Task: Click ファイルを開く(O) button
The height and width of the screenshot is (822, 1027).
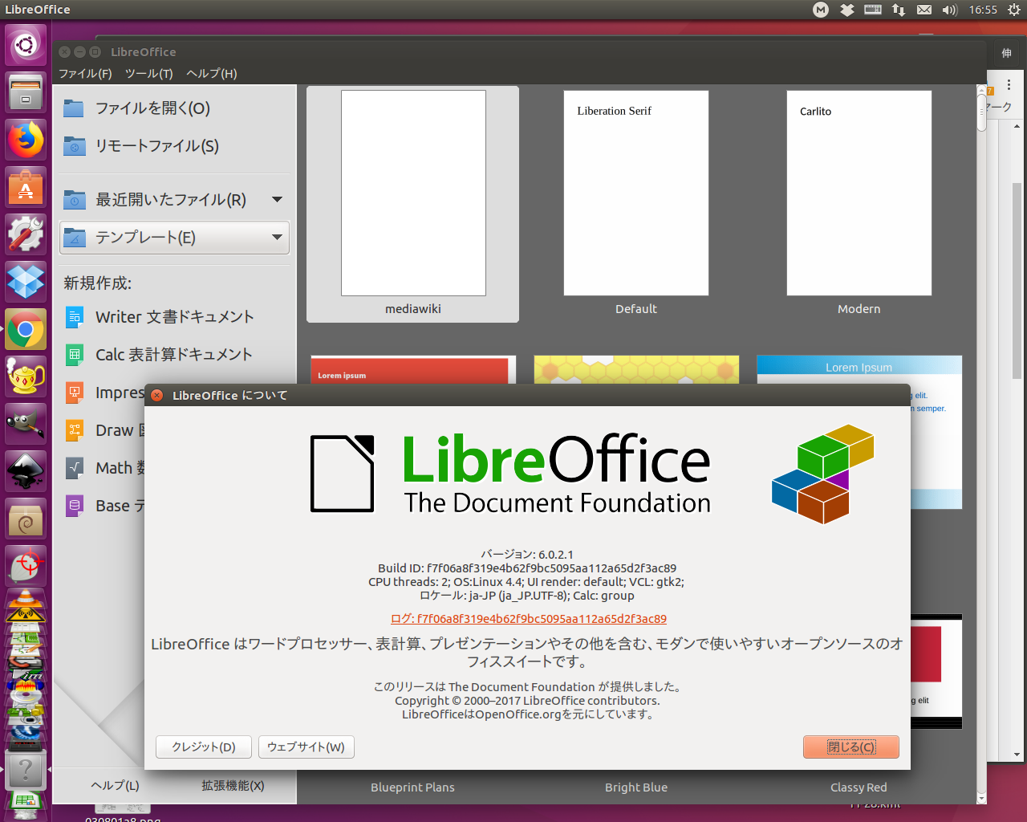Action: click(x=174, y=108)
